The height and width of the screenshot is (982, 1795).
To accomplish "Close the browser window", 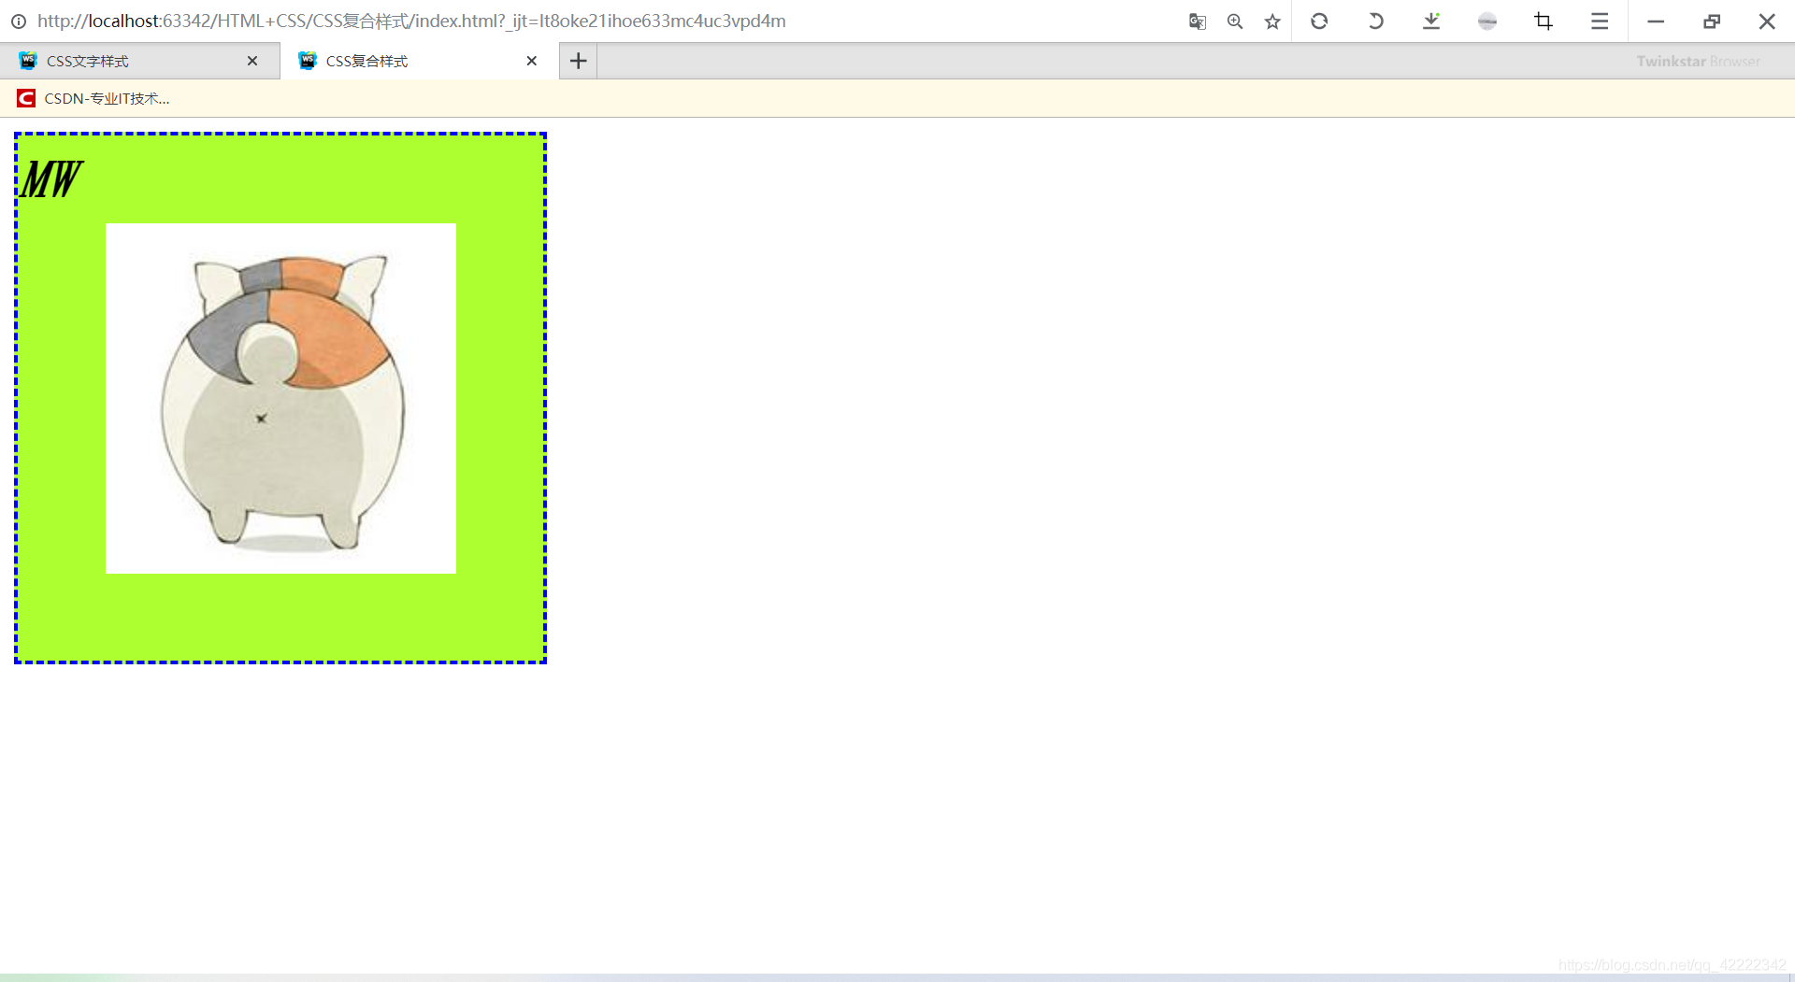I will click(x=1767, y=21).
